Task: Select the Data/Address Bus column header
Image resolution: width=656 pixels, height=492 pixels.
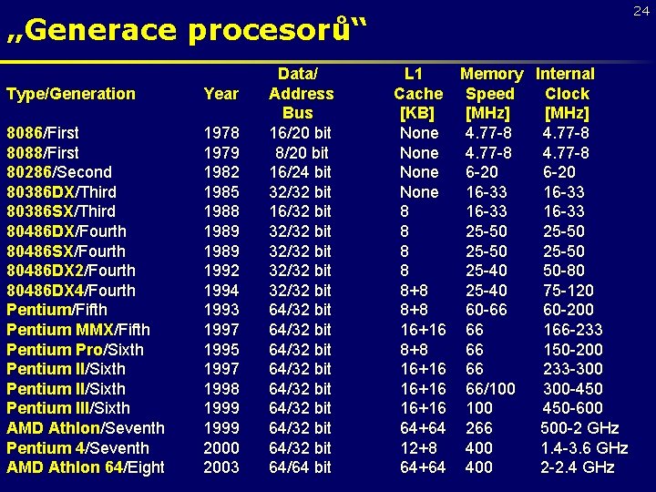Action: point(302,94)
